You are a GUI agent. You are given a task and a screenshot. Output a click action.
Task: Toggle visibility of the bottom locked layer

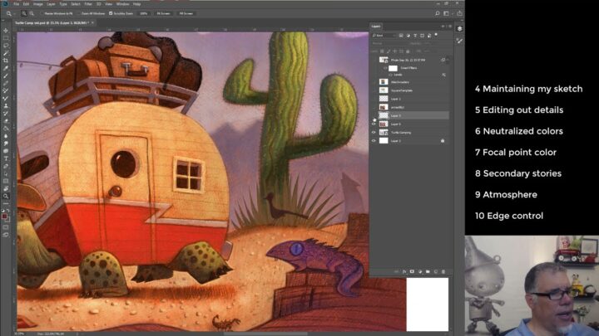coord(374,141)
